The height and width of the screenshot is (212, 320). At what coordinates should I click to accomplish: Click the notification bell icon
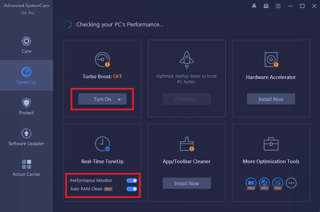[x=254, y=6]
